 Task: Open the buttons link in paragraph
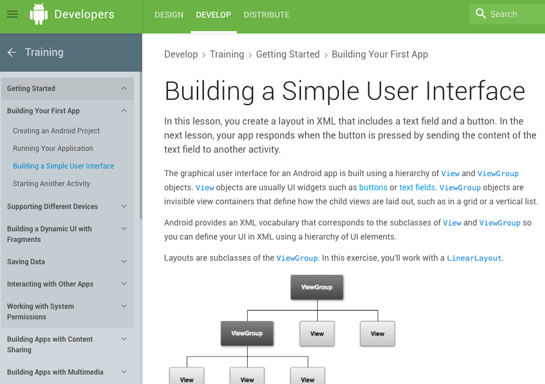pos(373,188)
